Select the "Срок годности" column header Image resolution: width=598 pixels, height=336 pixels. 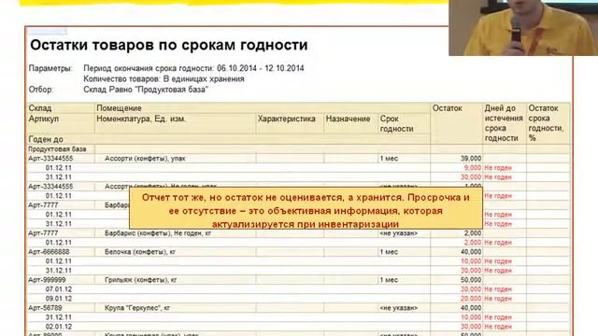(x=396, y=124)
